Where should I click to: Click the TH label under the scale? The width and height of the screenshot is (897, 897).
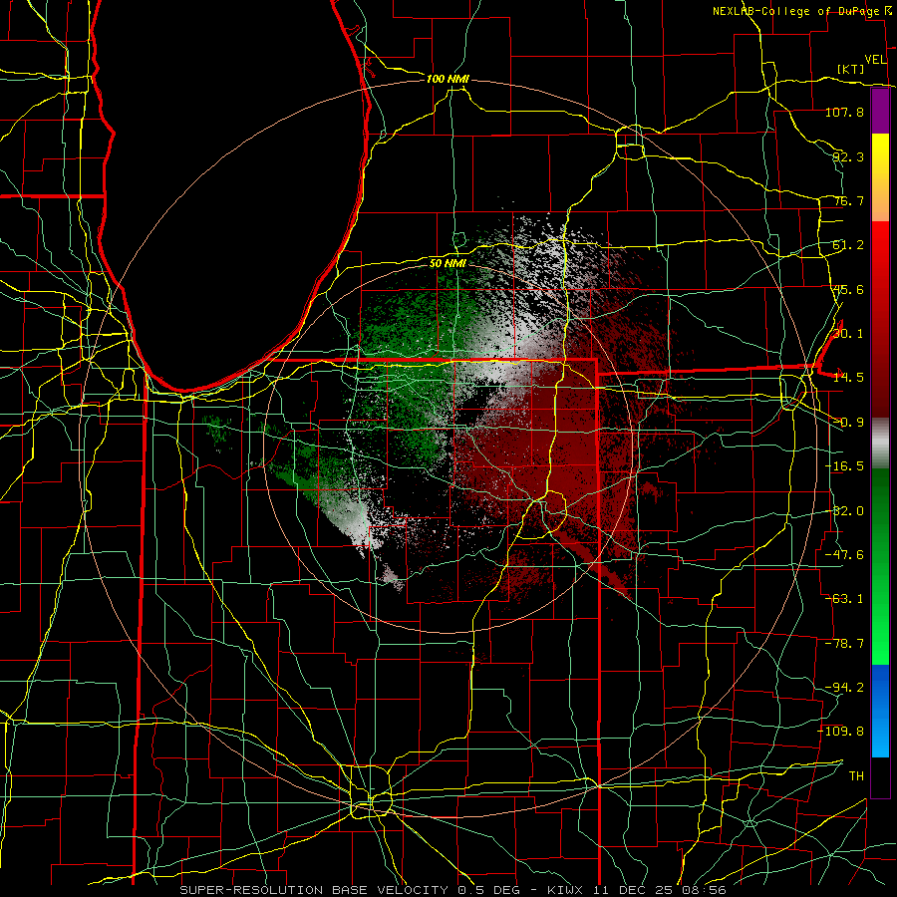[x=856, y=776]
